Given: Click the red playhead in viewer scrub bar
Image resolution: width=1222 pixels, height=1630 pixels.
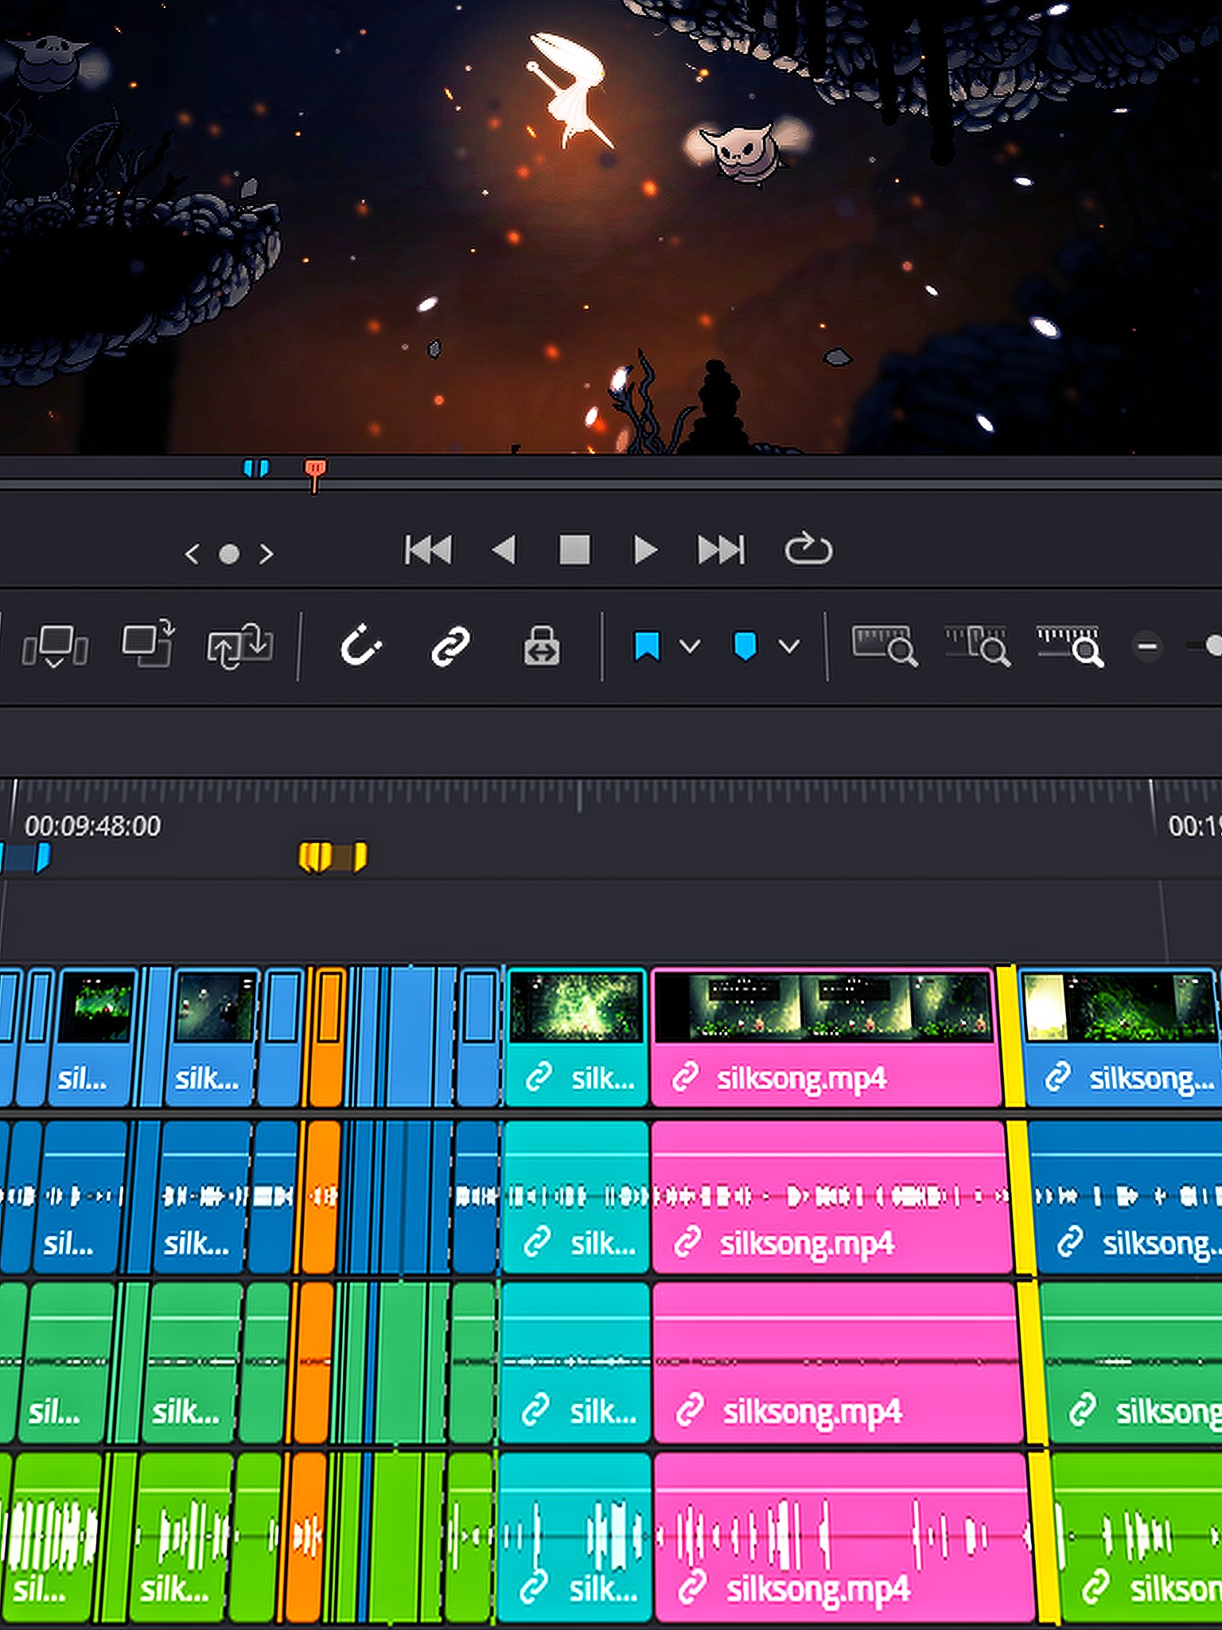Looking at the screenshot, I should click(315, 474).
